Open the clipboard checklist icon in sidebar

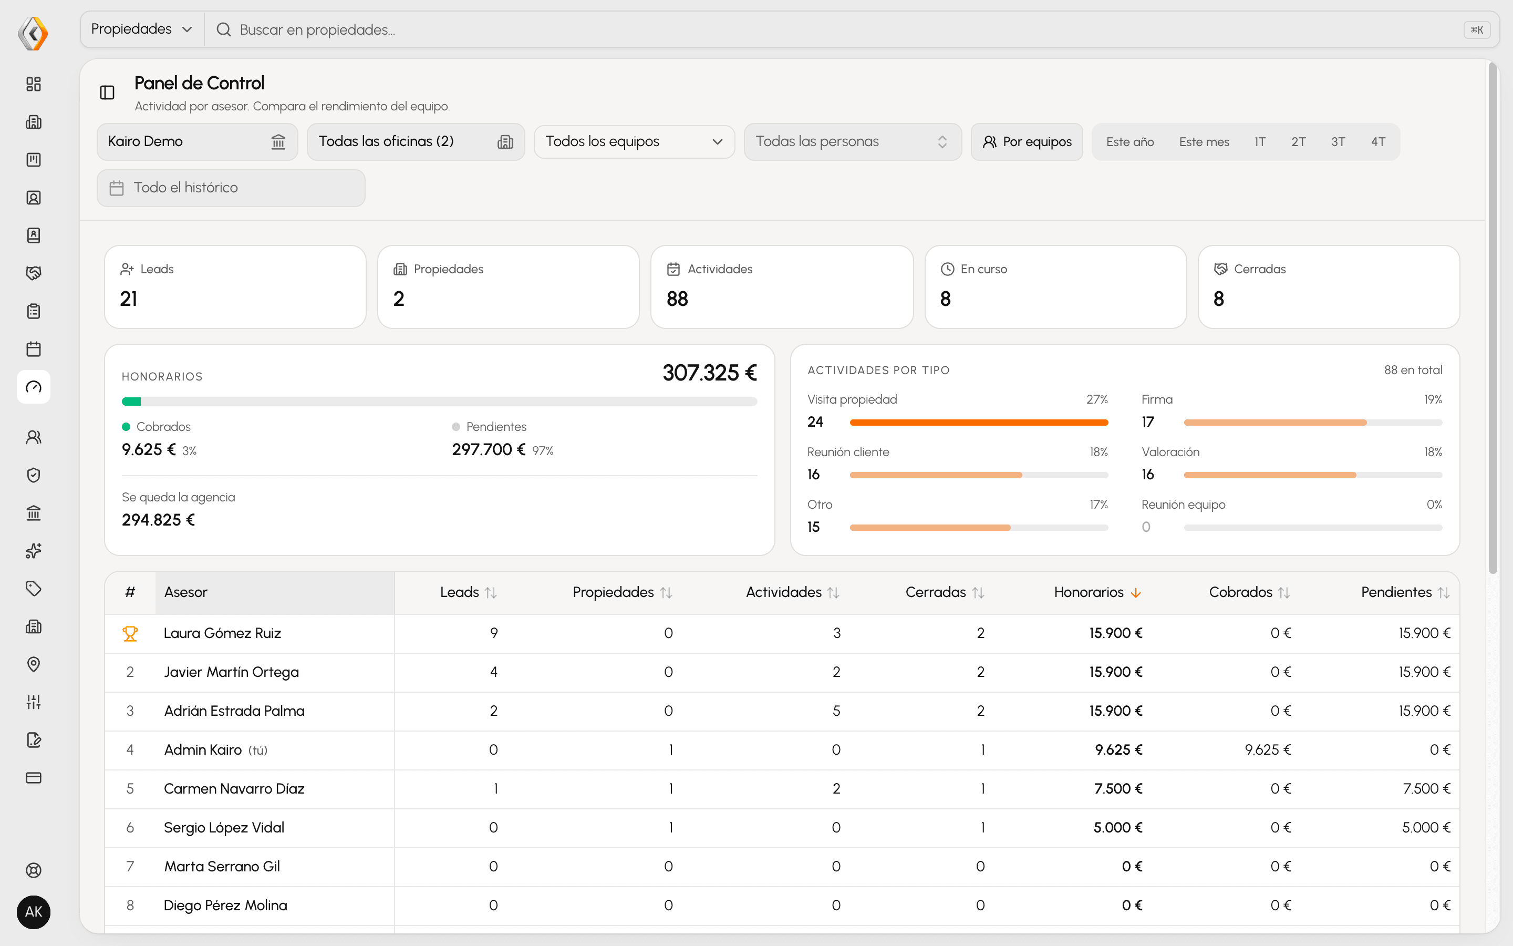(34, 311)
